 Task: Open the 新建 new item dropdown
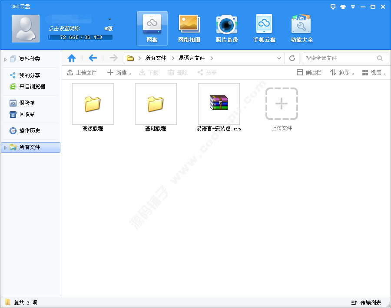click(119, 73)
